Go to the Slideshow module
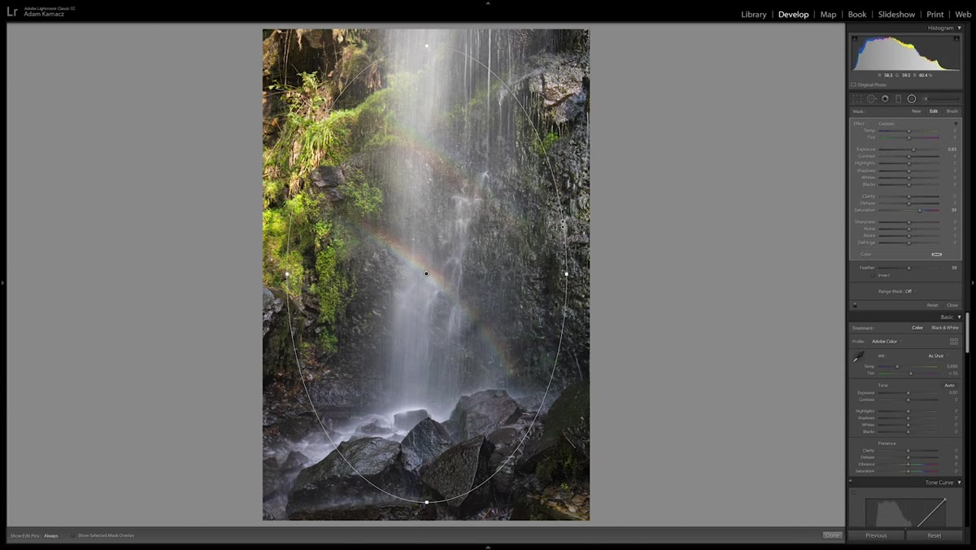Screen dimensions: 976x550 point(896,15)
